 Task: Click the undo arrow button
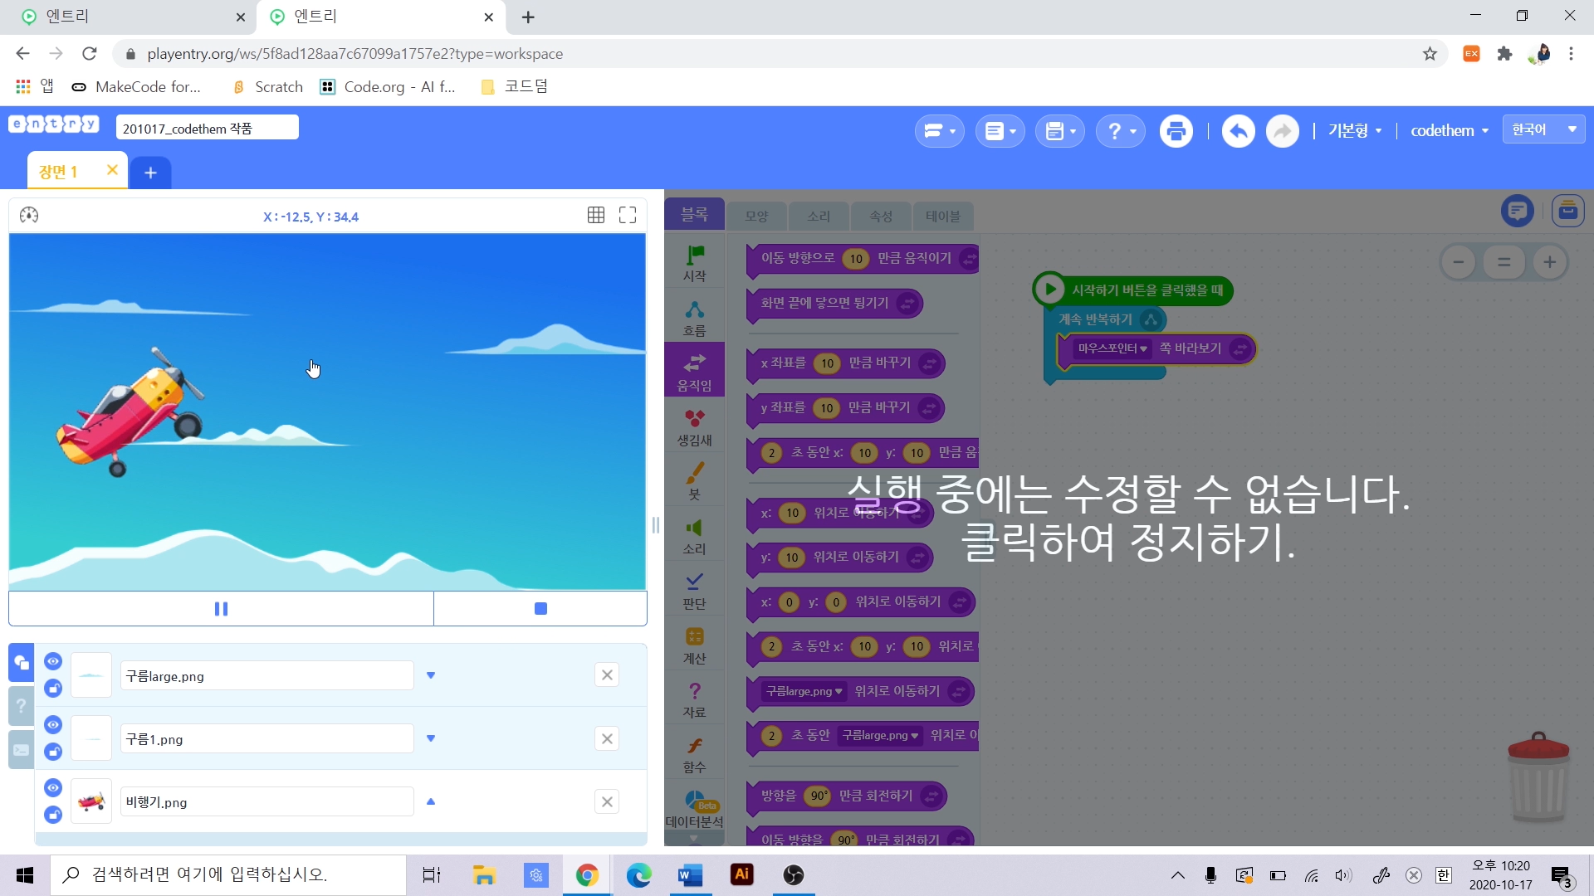[1238, 131]
